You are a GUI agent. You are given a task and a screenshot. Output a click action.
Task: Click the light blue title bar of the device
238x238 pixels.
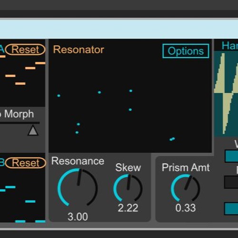[x=119, y=29]
